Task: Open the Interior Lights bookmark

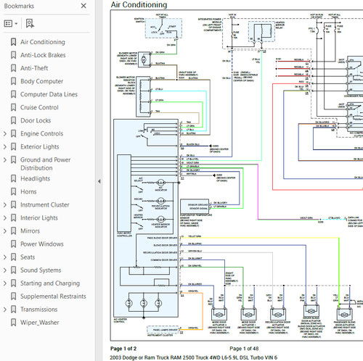Action: (x=39, y=217)
